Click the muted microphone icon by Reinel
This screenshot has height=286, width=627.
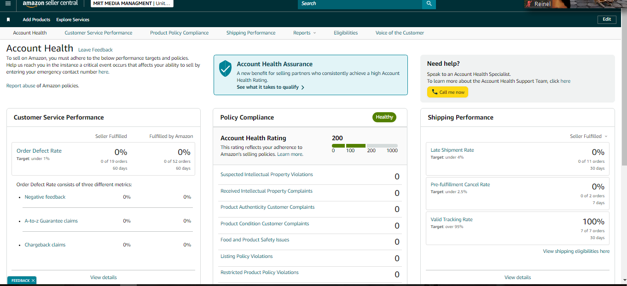(529, 4)
